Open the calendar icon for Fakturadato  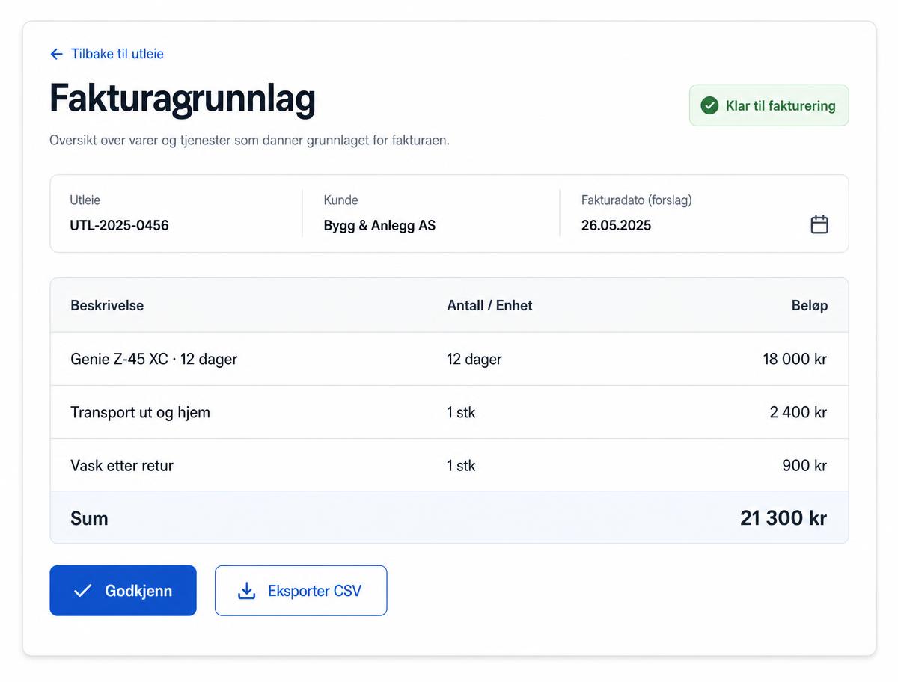(x=819, y=224)
